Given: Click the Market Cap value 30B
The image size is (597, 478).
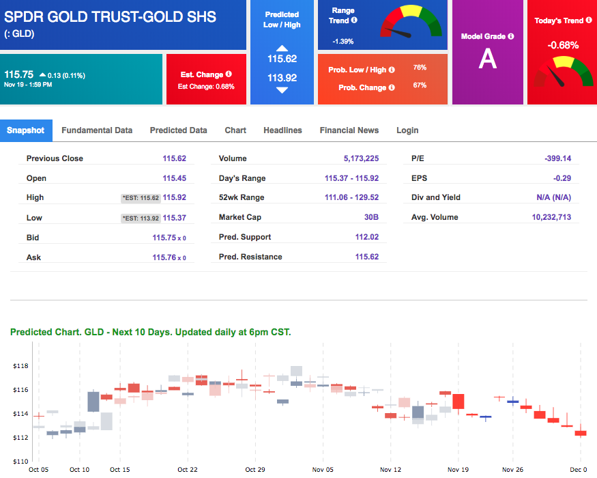Looking at the screenshot, I should 371,217.
